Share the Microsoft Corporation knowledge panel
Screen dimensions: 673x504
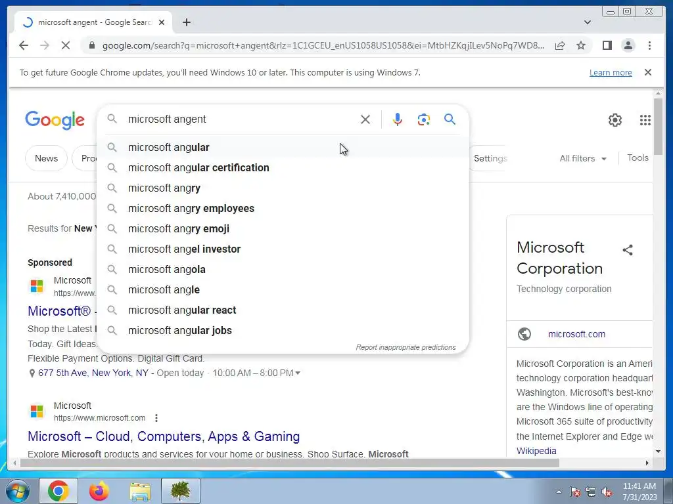point(628,250)
